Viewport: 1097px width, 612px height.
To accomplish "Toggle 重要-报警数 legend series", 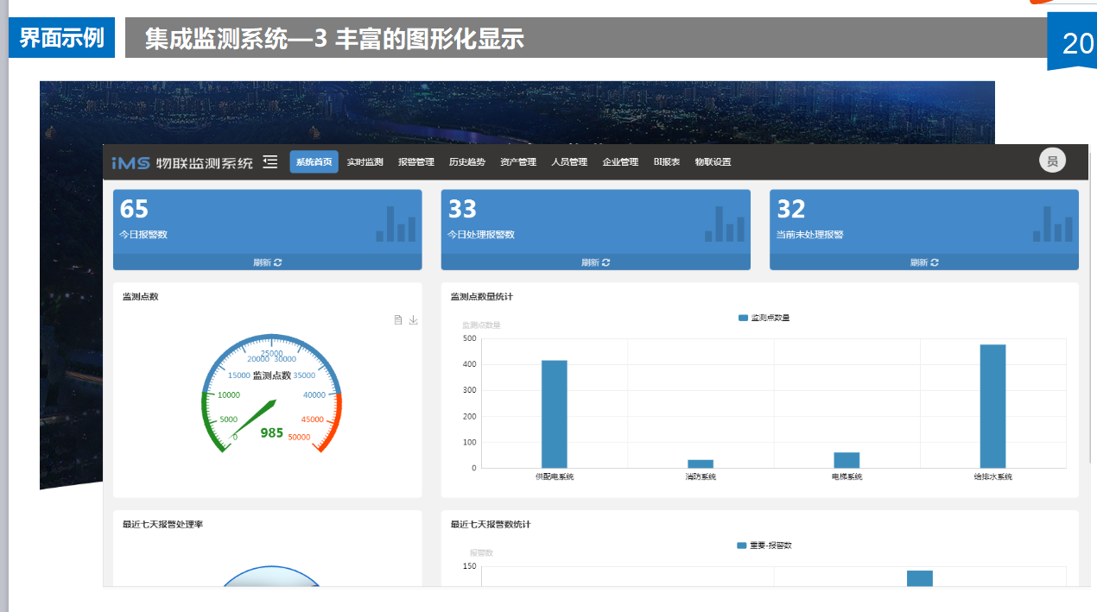I will point(764,546).
